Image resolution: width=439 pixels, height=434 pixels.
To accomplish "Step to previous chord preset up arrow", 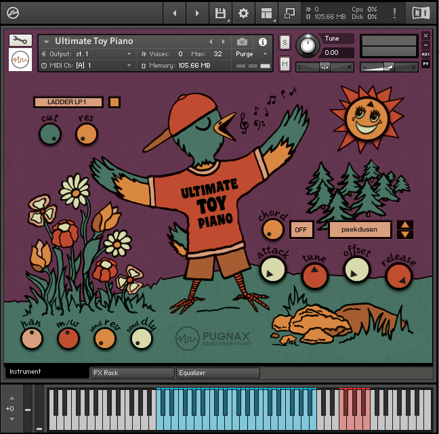I will [405, 225].
